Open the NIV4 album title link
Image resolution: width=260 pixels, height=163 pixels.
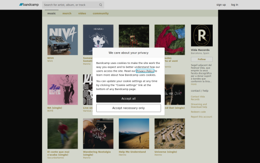(x=50, y=58)
